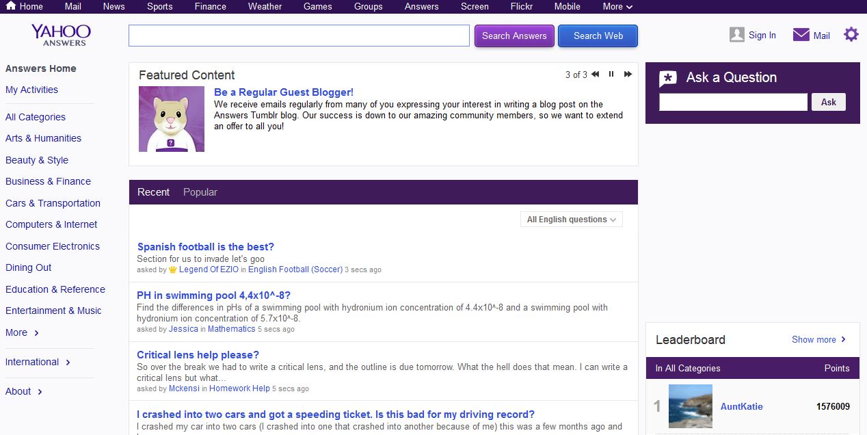Open AuntKatie's avatar thumbnail
Viewport: 867px width, 435px height.
(691, 406)
